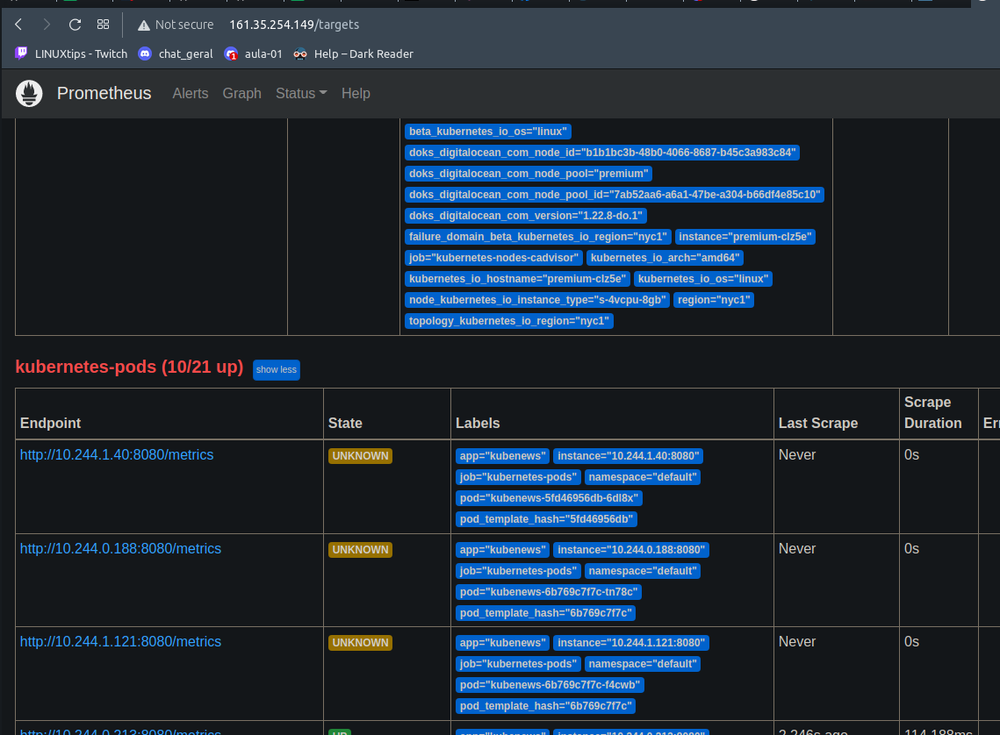Click label instance="10.244.1.40:8080"
This screenshot has width=1000, height=735.
[629, 456]
